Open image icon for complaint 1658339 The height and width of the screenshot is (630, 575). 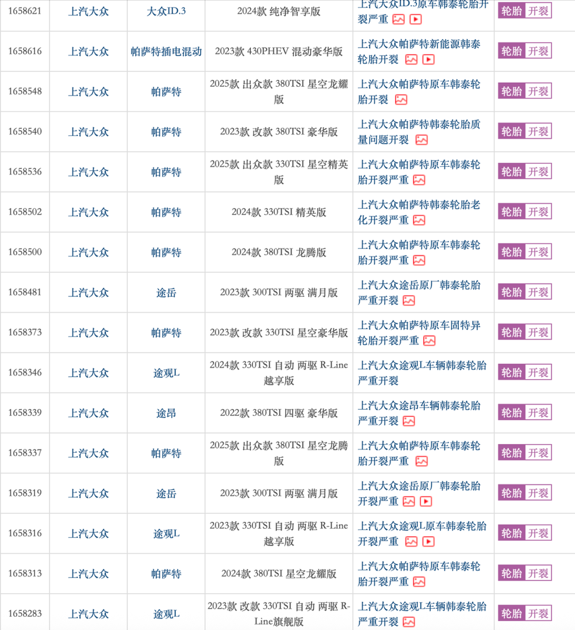409,422
